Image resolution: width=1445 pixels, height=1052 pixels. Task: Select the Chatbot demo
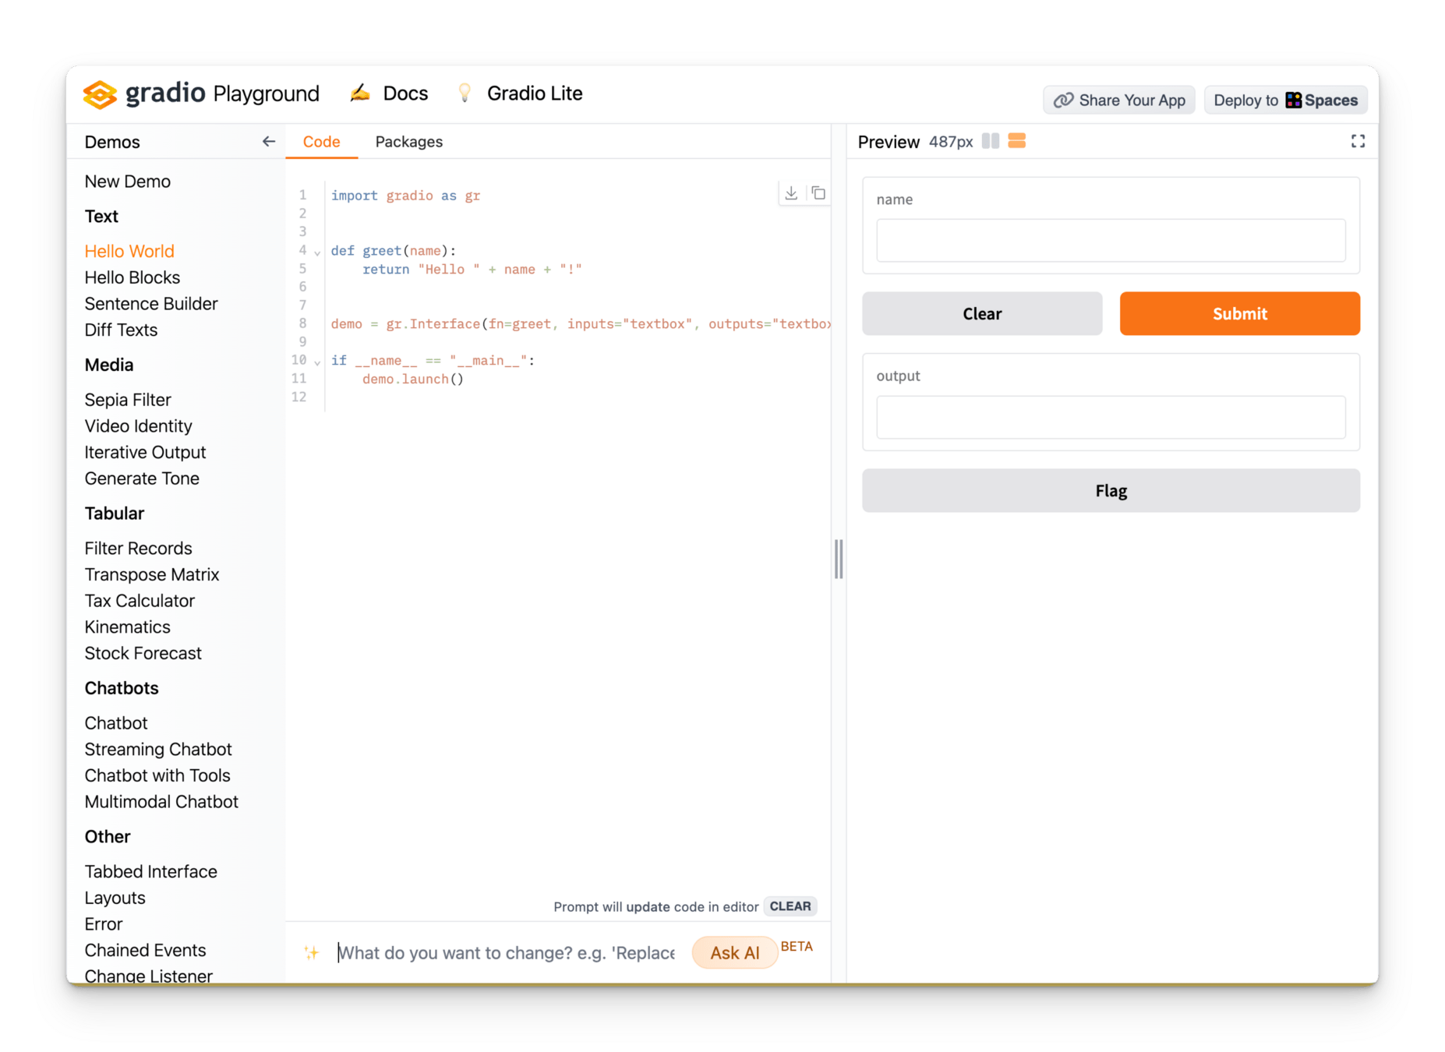coord(116,723)
